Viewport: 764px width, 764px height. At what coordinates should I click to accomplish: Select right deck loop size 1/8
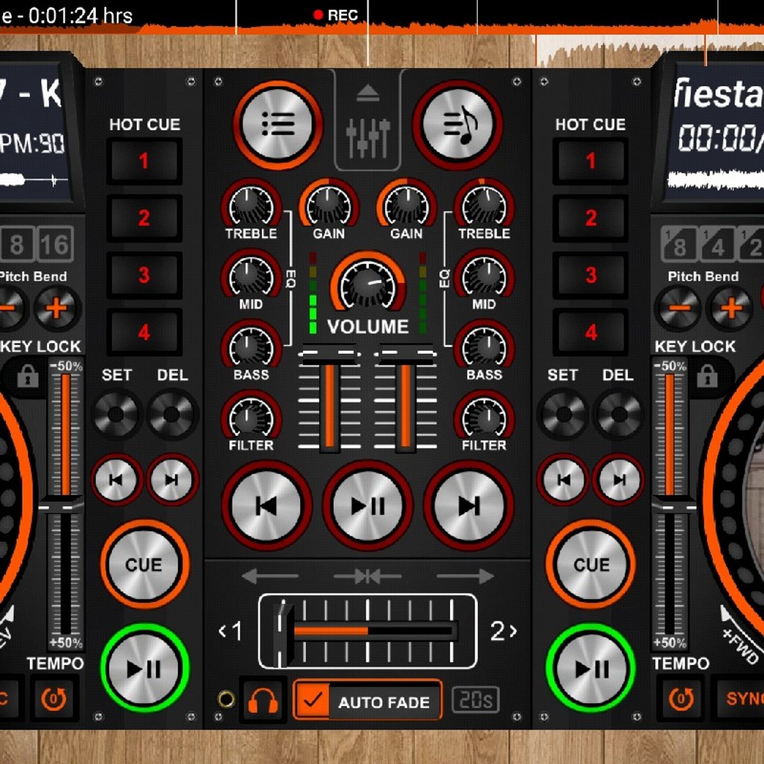click(679, 244)
